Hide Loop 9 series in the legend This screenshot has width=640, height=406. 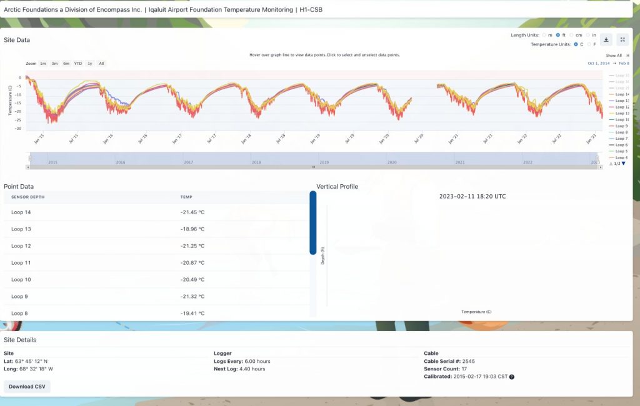(x=621, y=126)
